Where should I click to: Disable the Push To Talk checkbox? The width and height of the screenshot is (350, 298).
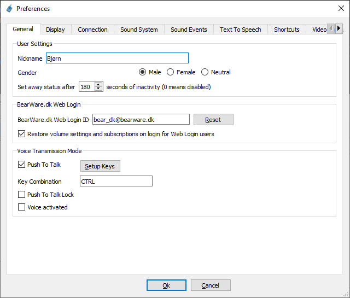(x=22, y=165)
